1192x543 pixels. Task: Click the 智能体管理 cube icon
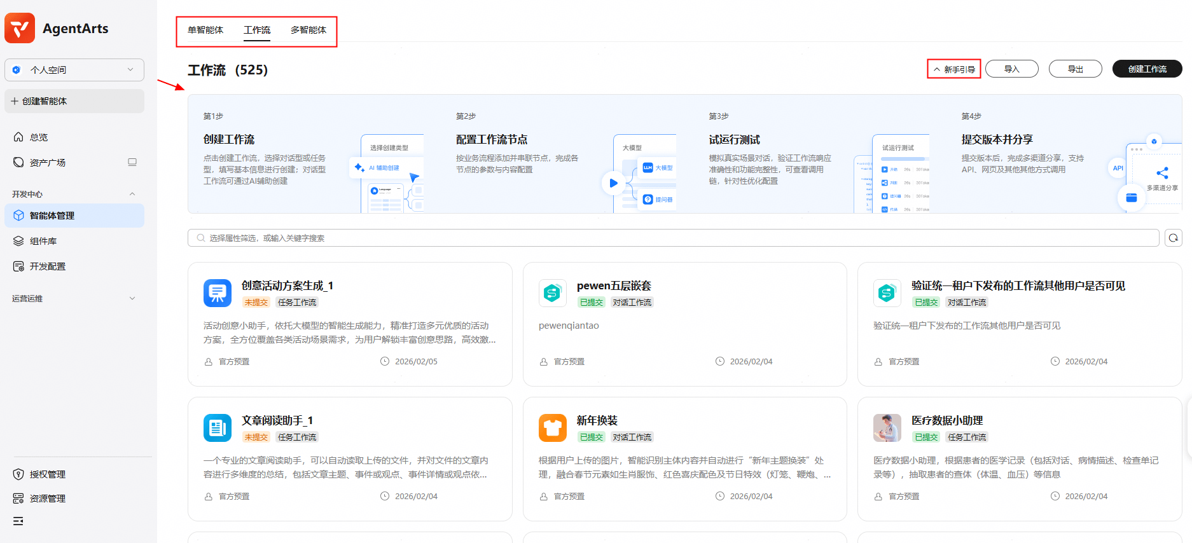click(18, 216)
